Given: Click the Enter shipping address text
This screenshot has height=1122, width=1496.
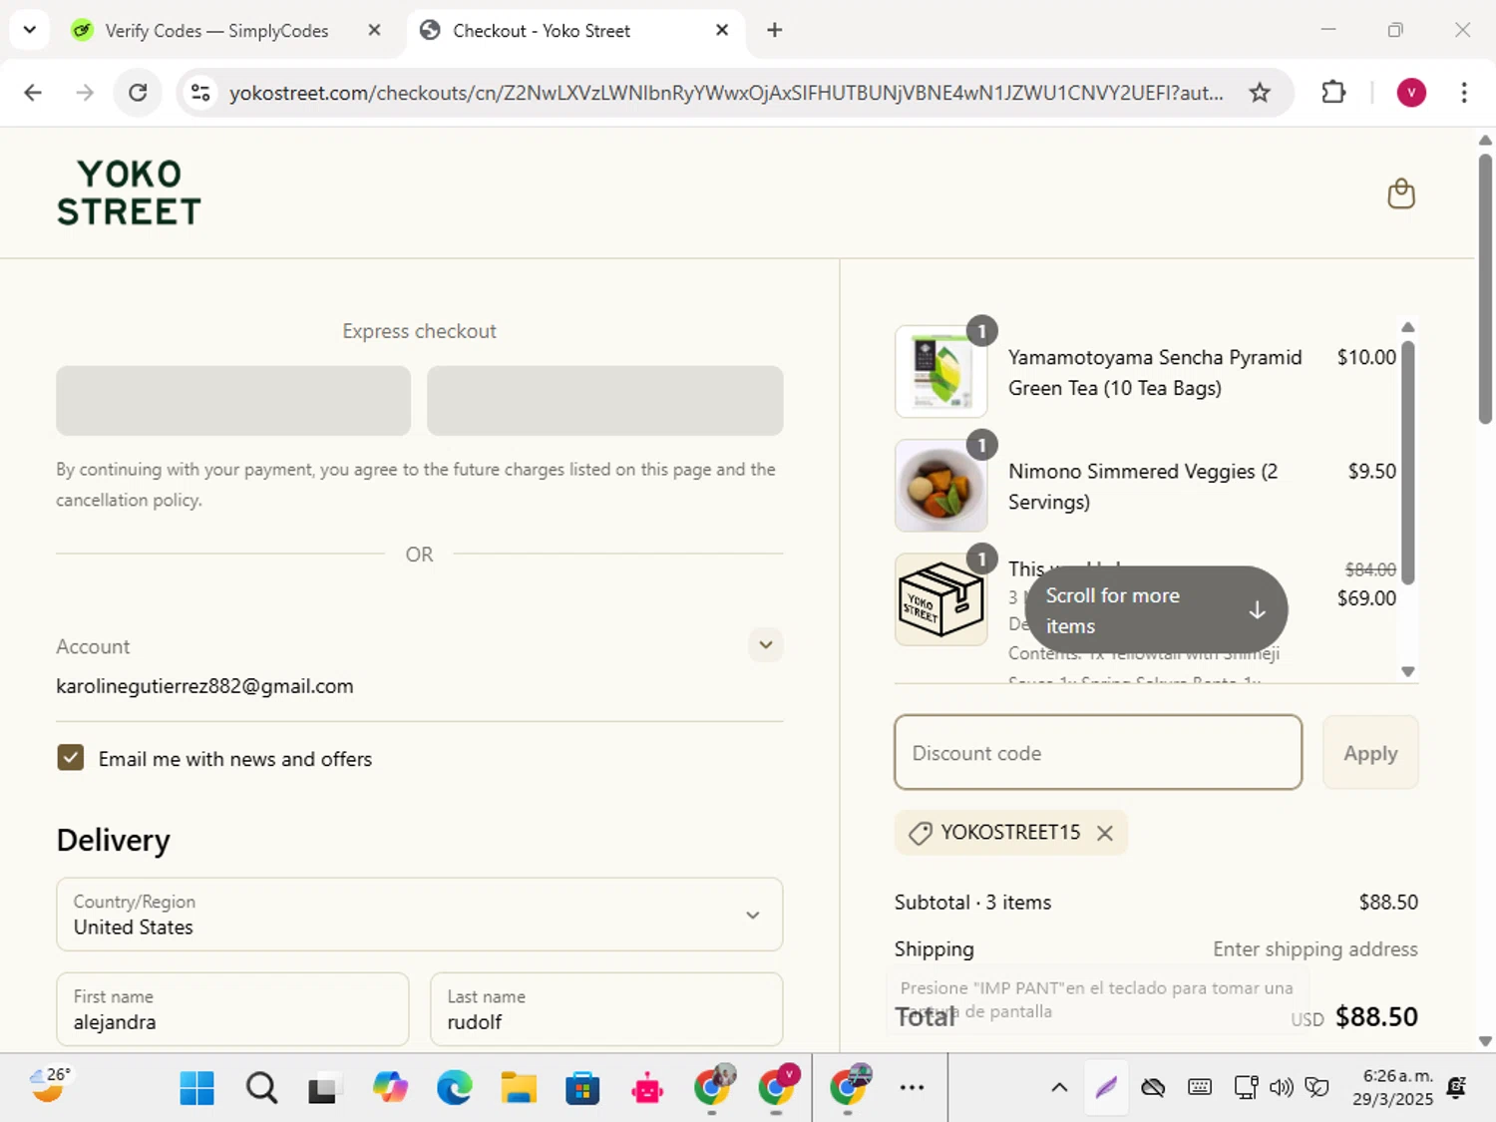Looking at the screenshot, I should click(x=1315, y=948).
